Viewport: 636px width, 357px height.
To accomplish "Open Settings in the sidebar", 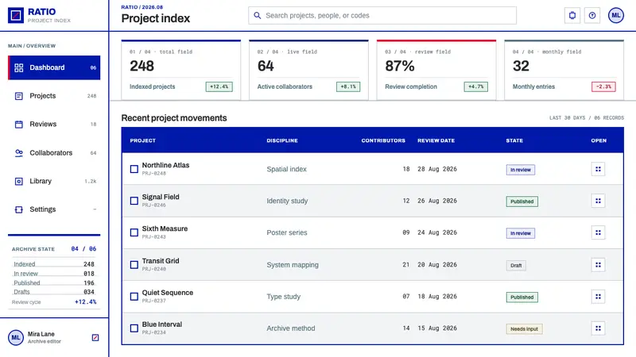I will [x=54, y=209].
